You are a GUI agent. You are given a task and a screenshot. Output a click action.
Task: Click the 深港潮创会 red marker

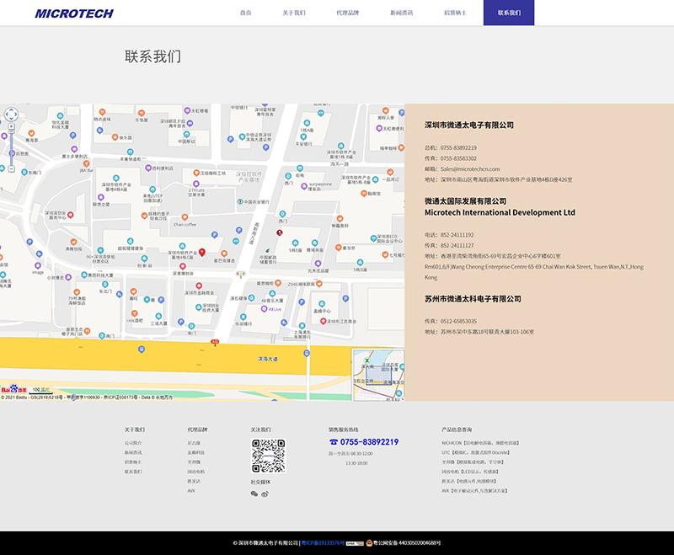[x=183, y=266]
